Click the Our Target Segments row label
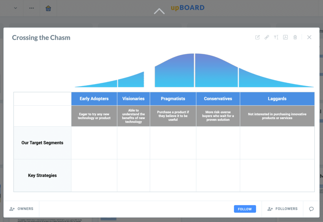323x222 pixels. 43,143
